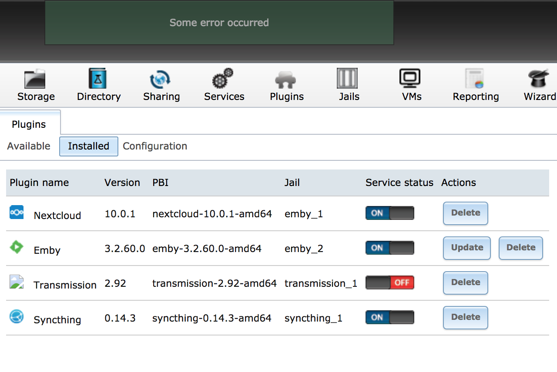The height and width of the screenshot is (372, 557).
Task: Click the PBI column header
Action: [x=160, y=183]
